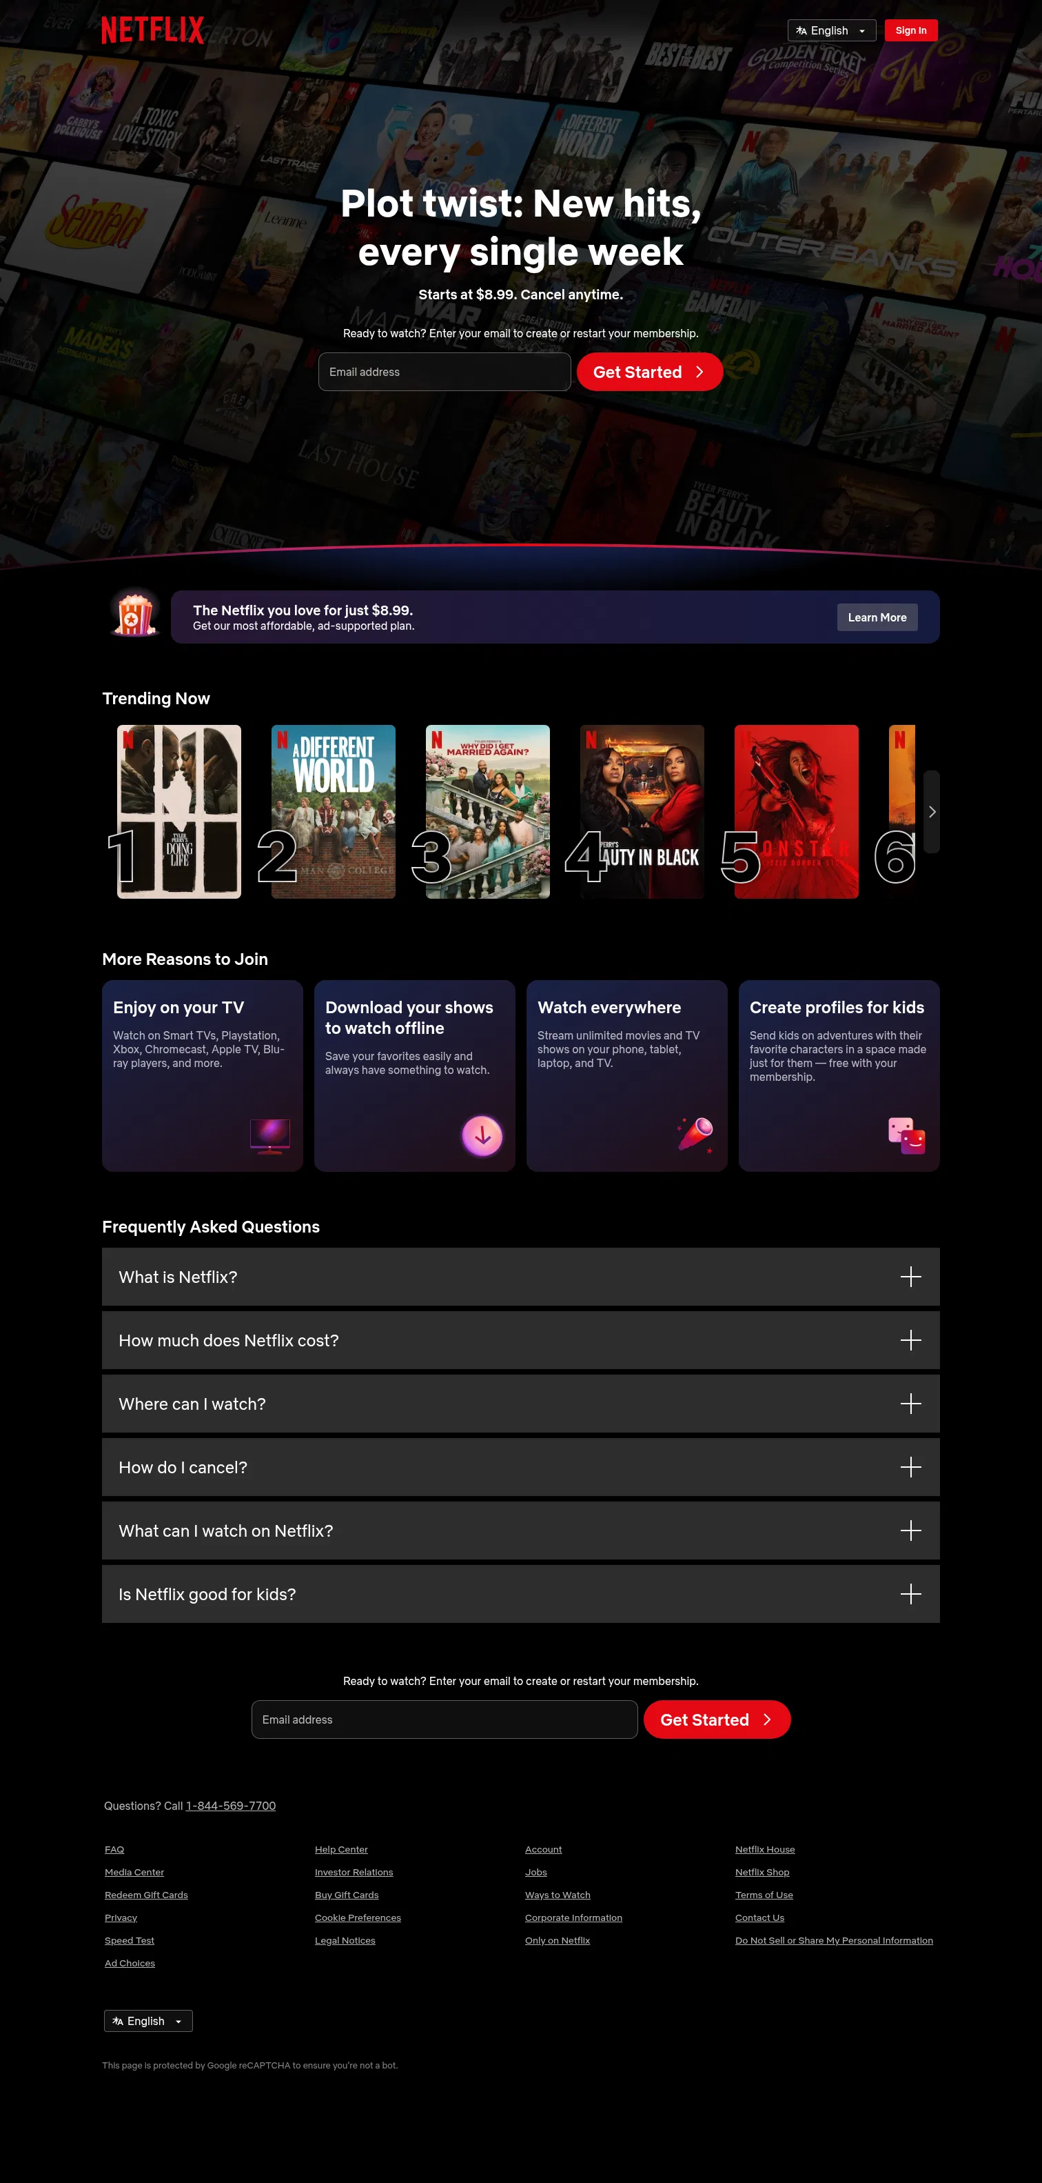This screenshot has height=2183, width=1042.
Task: Open the top English language dropdown
Action: coord(831,30)
